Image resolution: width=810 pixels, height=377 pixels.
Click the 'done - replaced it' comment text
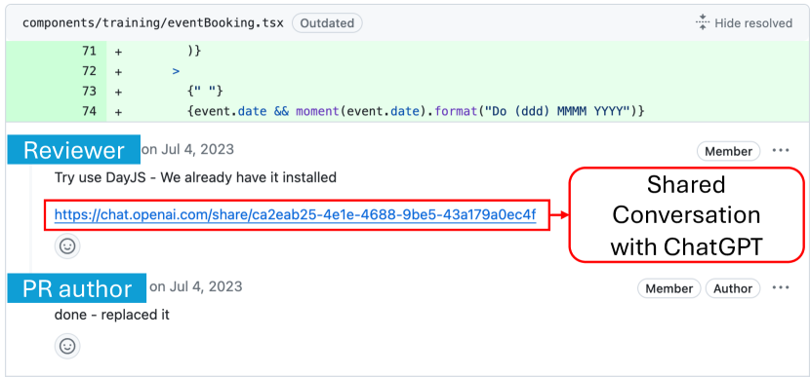[x=111, y=315]
